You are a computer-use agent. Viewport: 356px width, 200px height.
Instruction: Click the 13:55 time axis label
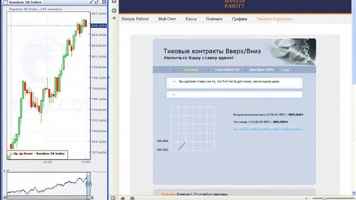[x=86, y=162]
